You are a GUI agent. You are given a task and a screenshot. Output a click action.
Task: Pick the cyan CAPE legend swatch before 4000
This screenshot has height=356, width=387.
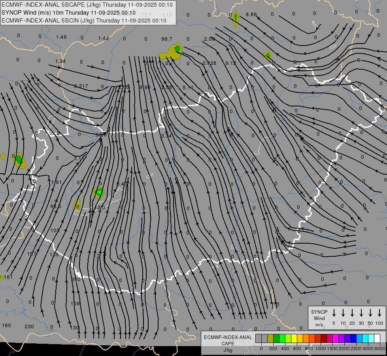click(x=365, y=339)
